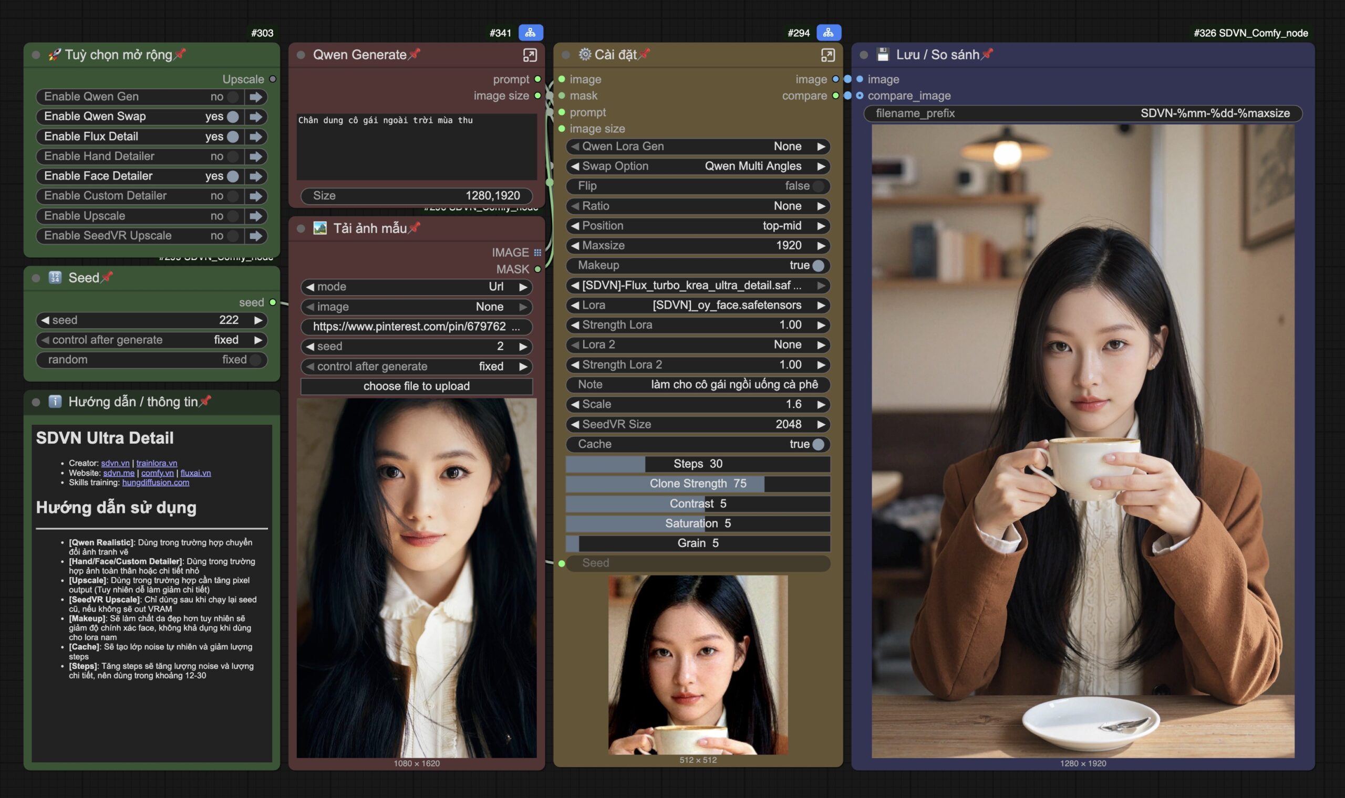Image resolution: width=1345 pixels, height=798 pixels.
Task: Toggle the Makeup option
Action: [818, 266]
